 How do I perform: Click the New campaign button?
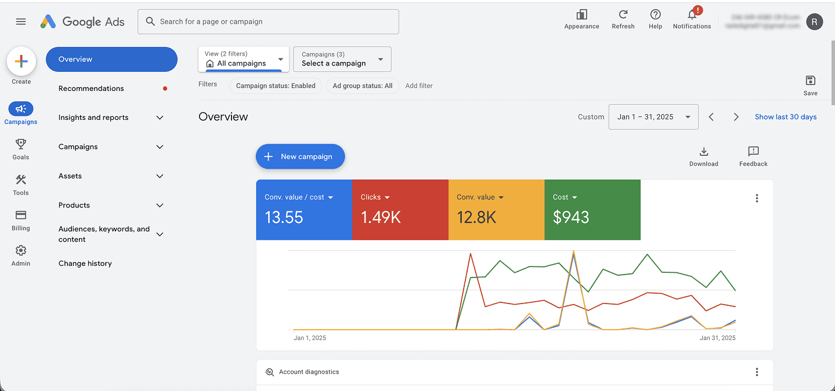(301, 156)
